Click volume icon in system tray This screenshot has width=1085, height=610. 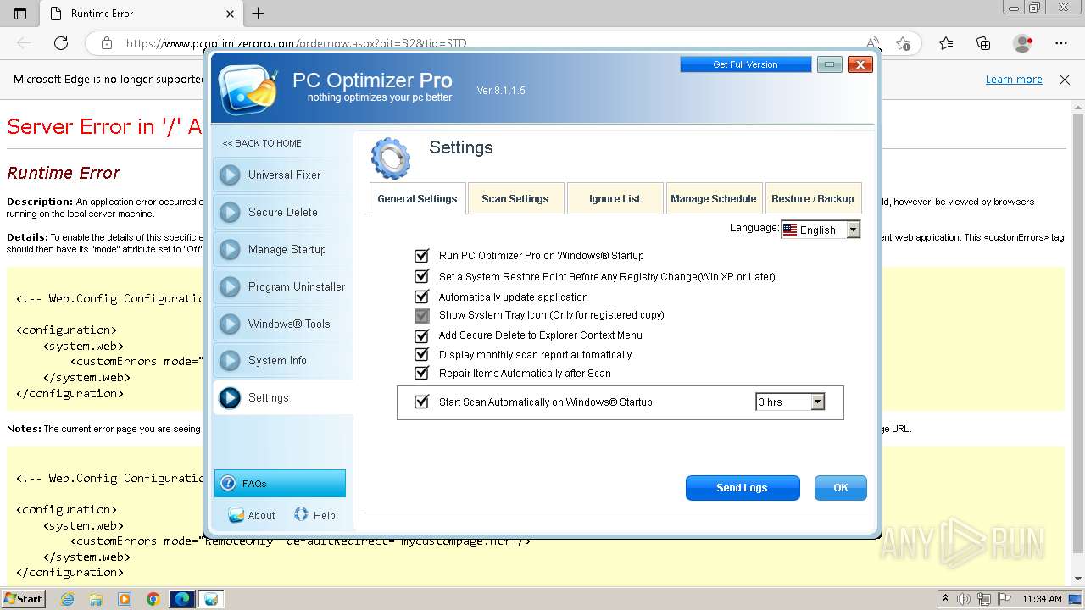coord(964,599)
